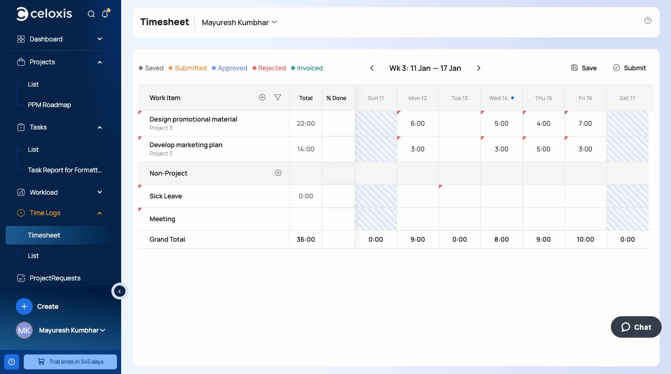Click the Sick Leave Tuesday 13 cell
The width and height of the screenshot is (671, 374).
pos(459,196)
